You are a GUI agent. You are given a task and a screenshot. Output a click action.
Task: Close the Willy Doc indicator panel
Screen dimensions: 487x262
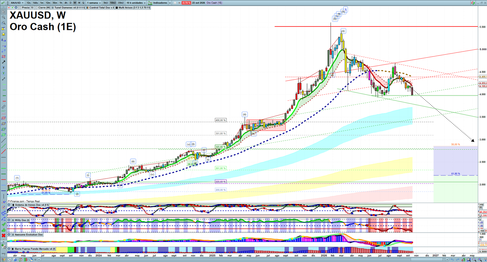pyautogui.click(x=9, y=220)
